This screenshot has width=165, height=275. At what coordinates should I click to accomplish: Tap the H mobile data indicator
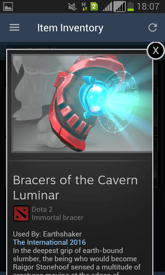click(x=85, y=7)
